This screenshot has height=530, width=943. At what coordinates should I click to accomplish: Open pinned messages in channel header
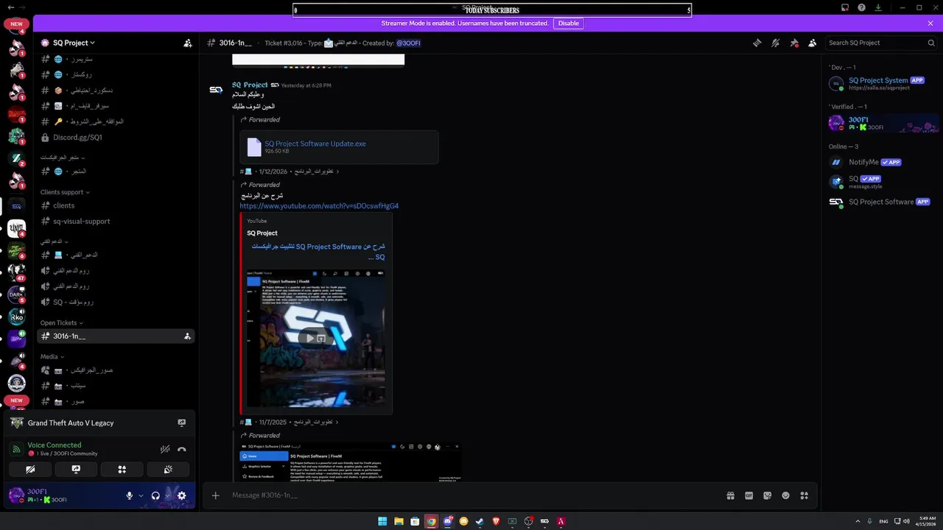(793, 43)
